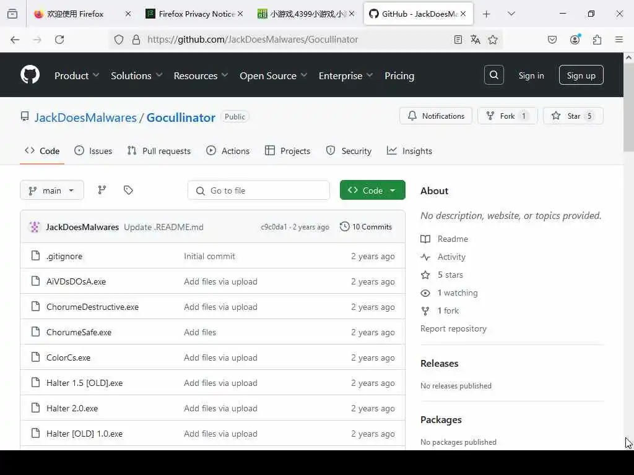Click the file icon beside ColorCs.exe
The image size is (634, 475).
click(x=35, y=357)
